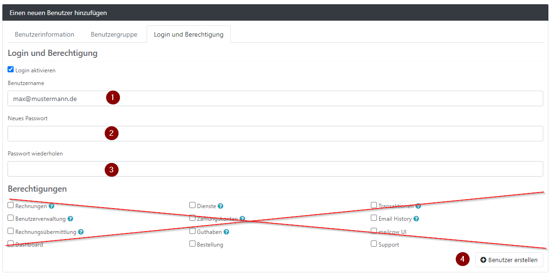Open help tooltip for Rechnungsübermittlung
The image size is (555, 279).
click(x=81, y=232)
